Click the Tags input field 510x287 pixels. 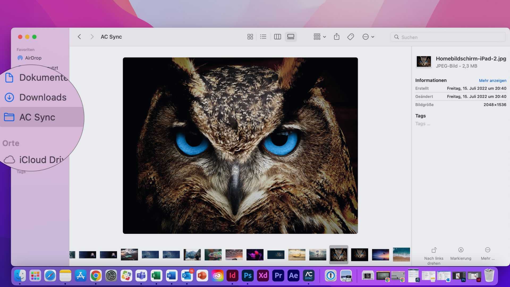[423, 124]
